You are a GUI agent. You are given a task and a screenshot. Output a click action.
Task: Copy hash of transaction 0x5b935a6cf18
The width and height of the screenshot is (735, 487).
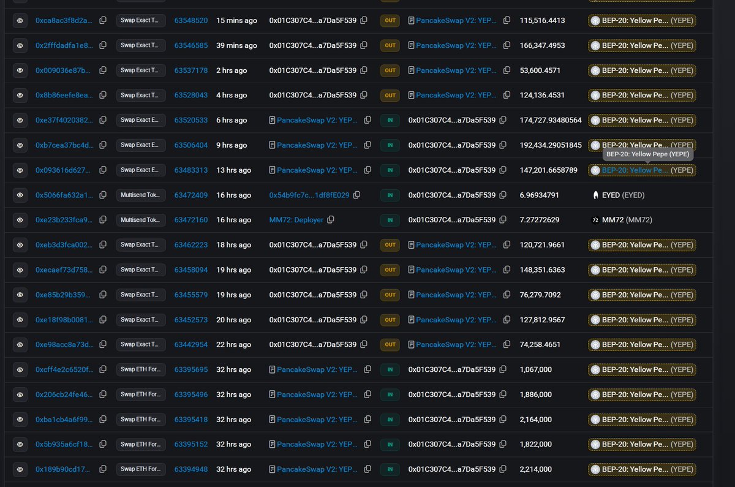103,444
